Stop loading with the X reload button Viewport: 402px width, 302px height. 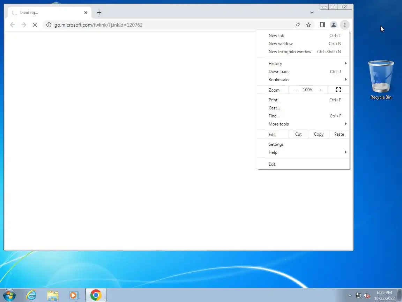point(35,25)
